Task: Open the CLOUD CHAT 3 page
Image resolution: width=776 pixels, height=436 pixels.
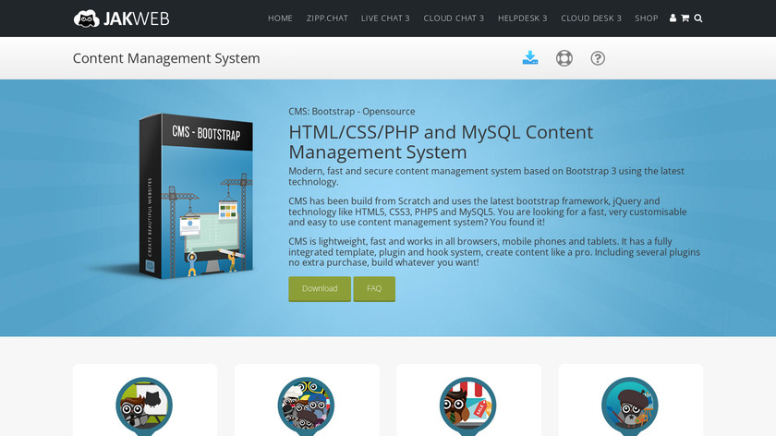Action: point(454,18)
